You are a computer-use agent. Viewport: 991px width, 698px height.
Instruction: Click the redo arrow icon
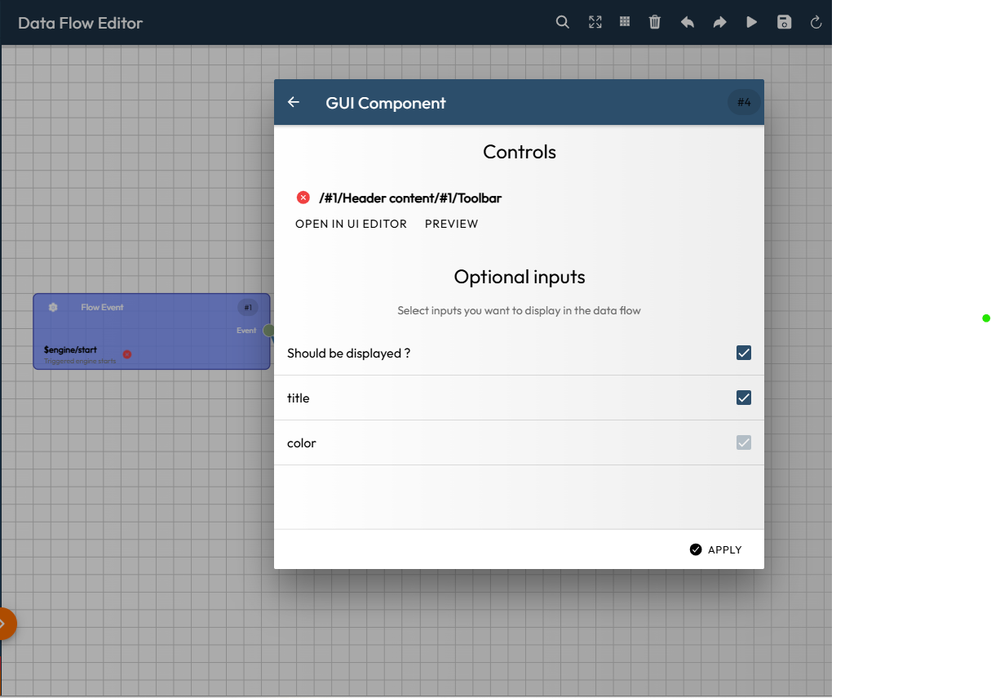(x=719, y=22)
